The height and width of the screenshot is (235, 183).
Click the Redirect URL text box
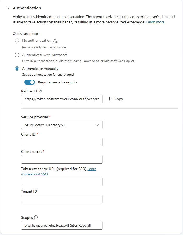pos(62,99)
